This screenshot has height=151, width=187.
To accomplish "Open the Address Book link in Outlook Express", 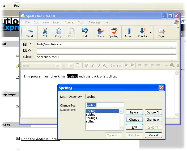I will [x=39, y=139].
